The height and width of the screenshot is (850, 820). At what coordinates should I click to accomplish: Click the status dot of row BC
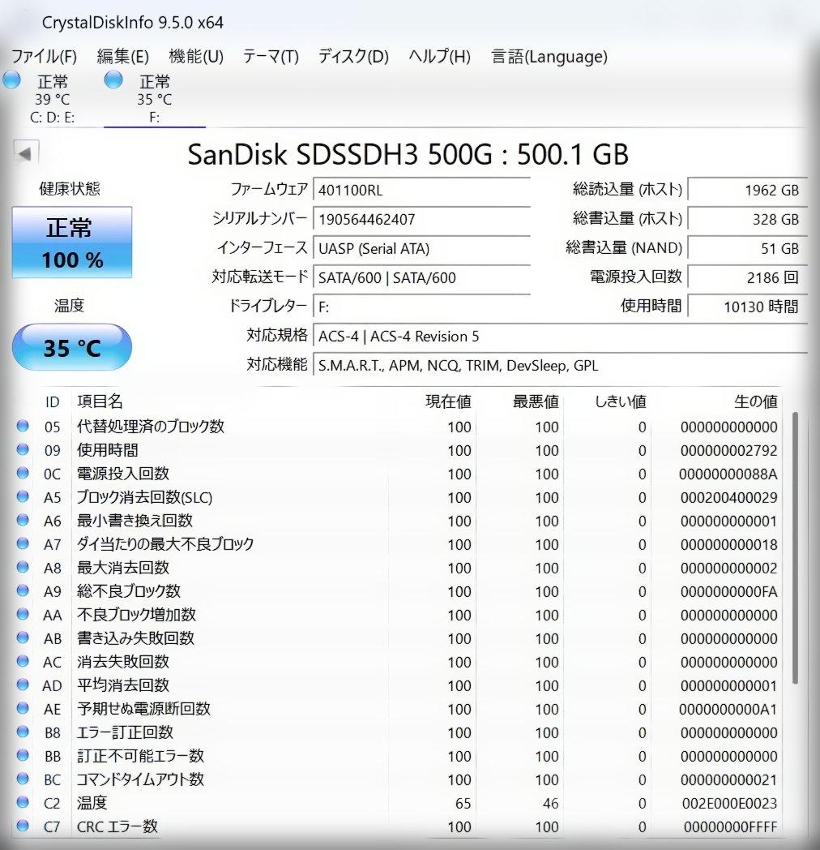[23, 779]
